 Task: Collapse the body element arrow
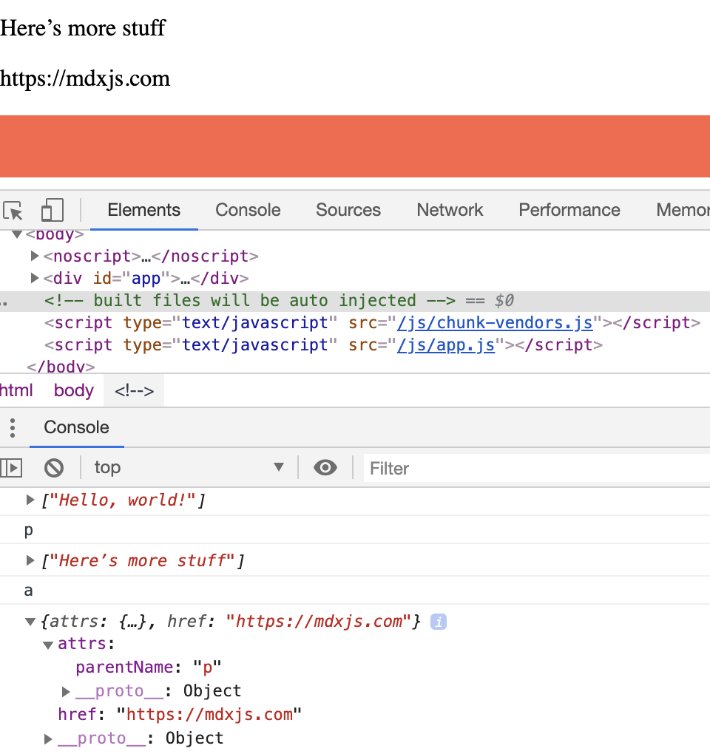click(x=17, y=234)
